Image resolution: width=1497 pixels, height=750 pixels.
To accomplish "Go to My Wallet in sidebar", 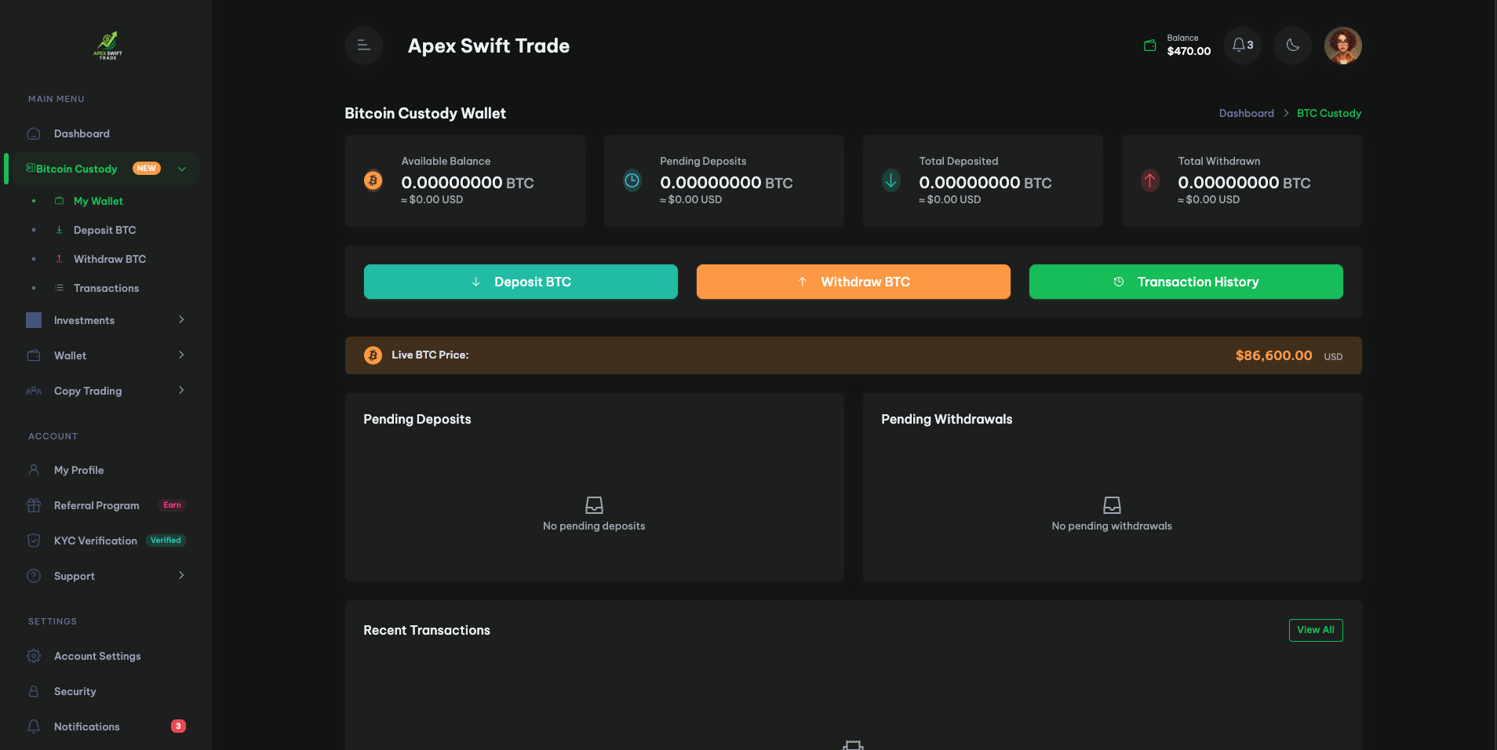I will point(97,201).
